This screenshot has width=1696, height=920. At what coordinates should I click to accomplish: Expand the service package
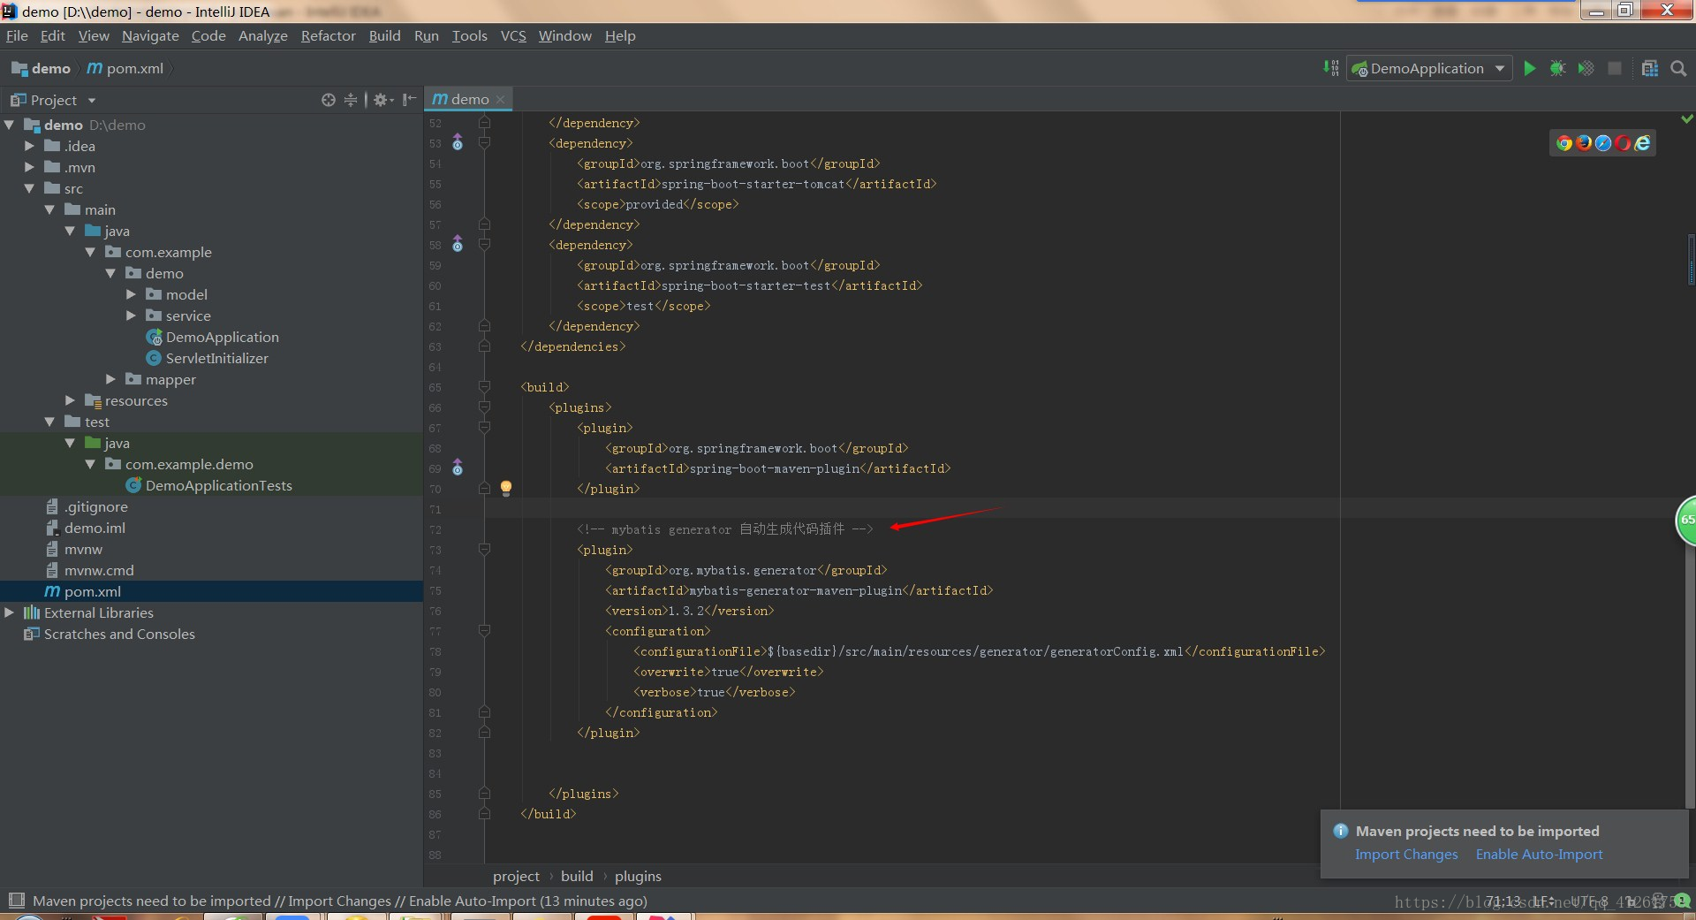131,316
